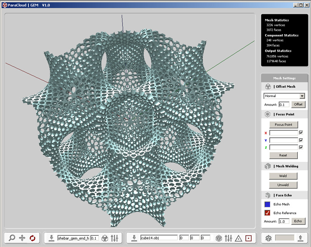The width and height of the screenshot is (311, 247).
Task: Click the Face Echo Amount input field
Action: click(x=284, y=221)
